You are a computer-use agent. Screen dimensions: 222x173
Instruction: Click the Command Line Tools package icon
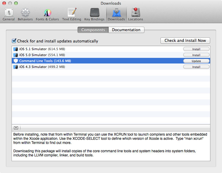16,61
